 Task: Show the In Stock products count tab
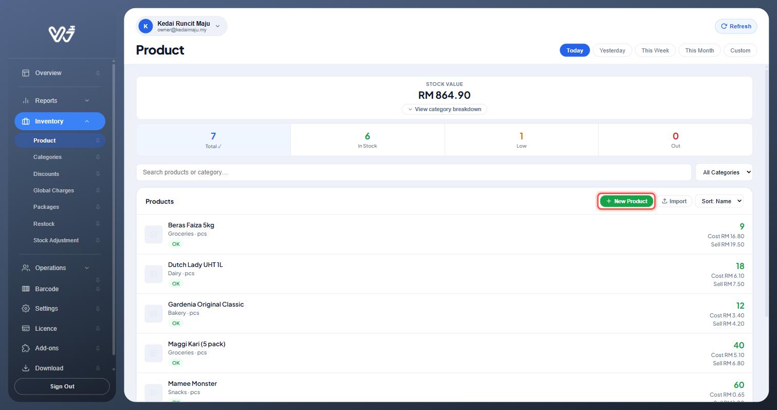pos(367,139)
